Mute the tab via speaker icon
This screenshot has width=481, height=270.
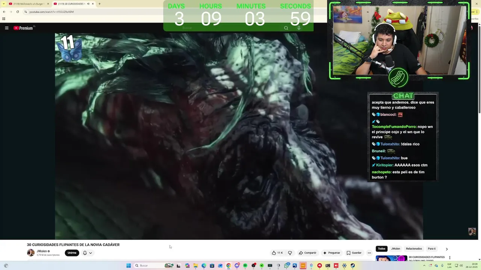pos(88,4)
